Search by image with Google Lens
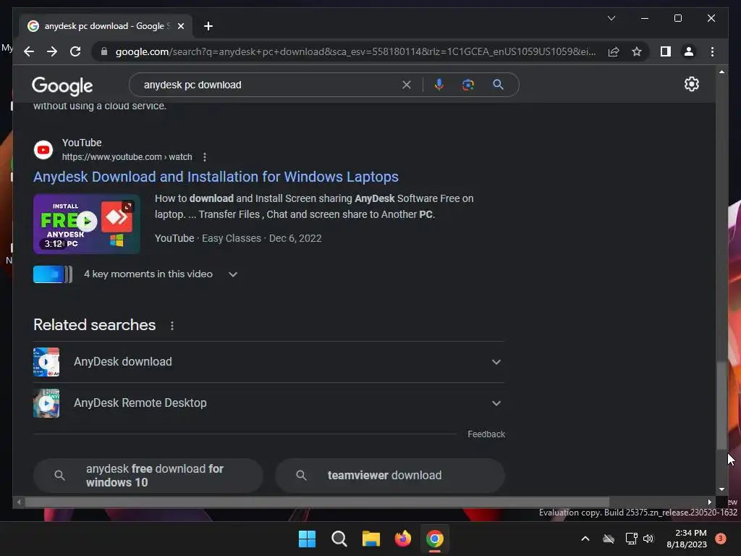 pos(468,85)
